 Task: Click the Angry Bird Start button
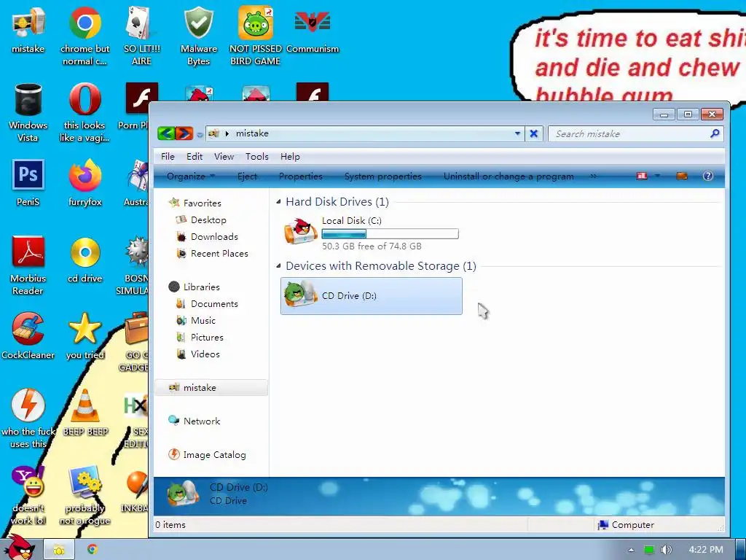point(19,548)
